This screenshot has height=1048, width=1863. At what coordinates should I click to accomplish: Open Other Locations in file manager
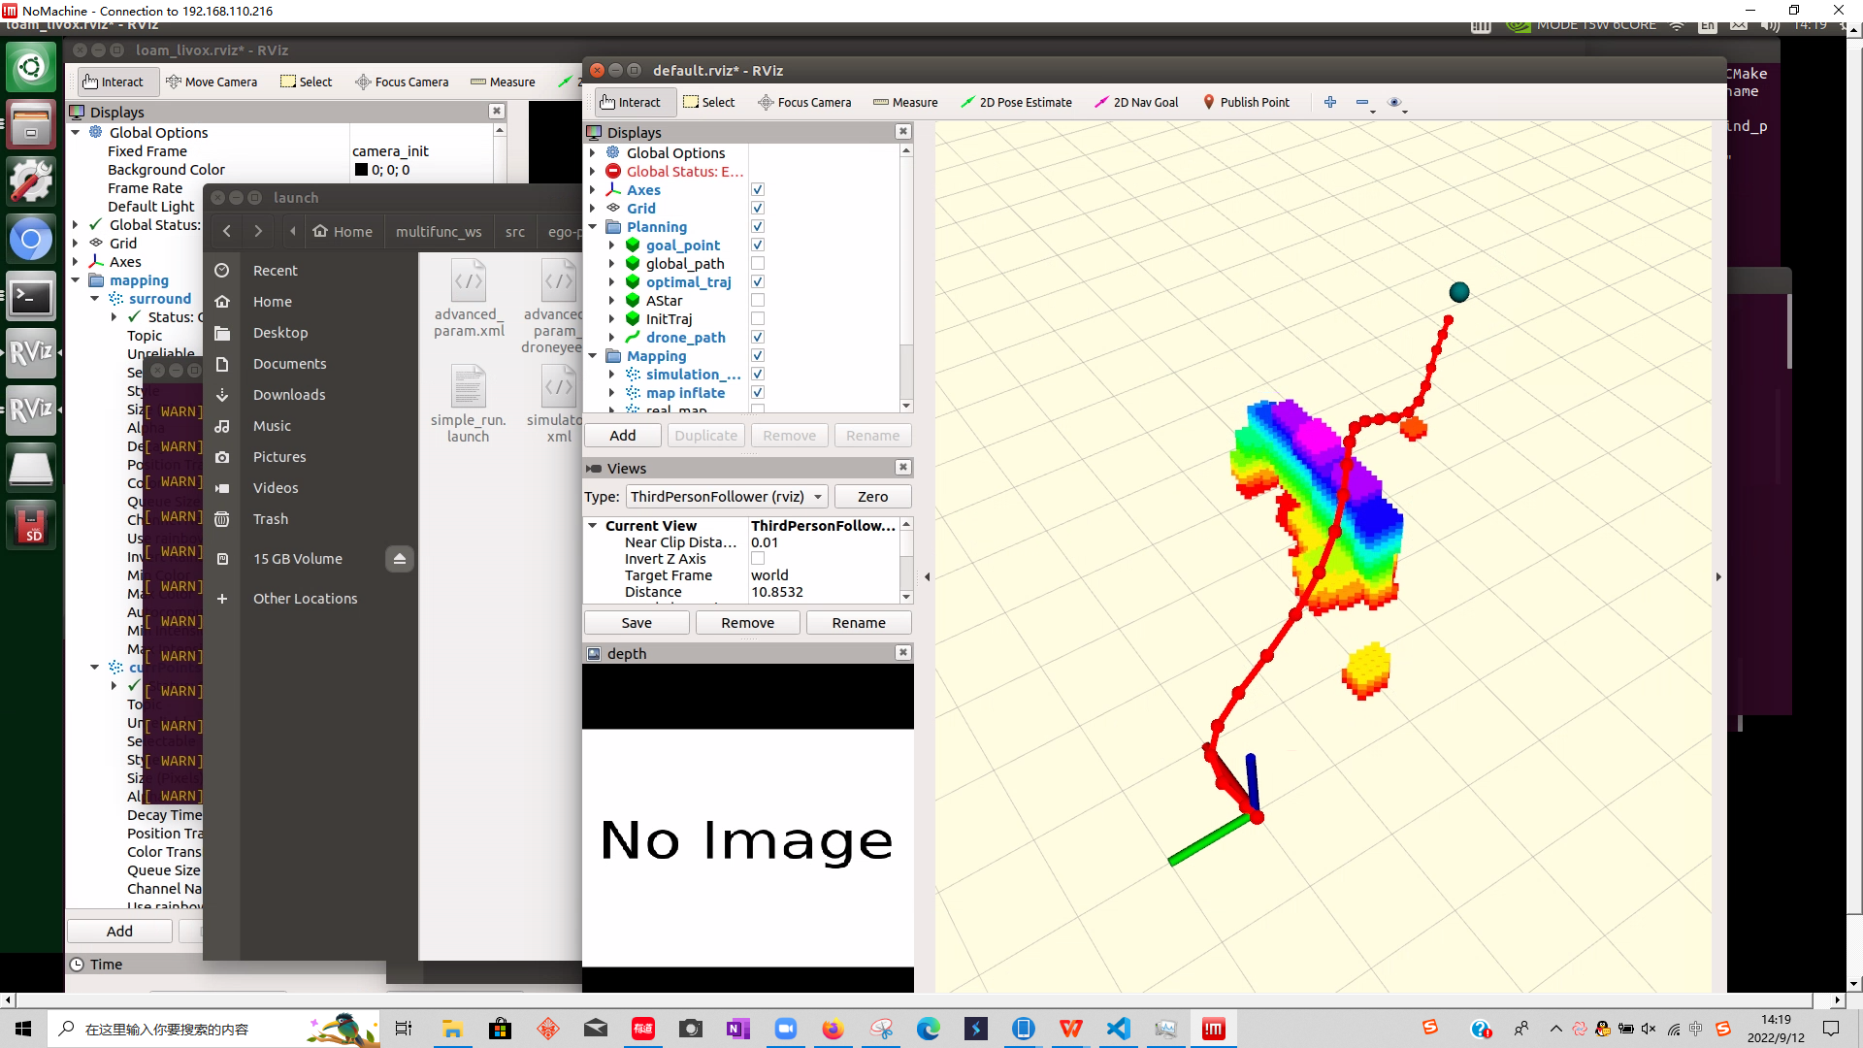[x=305, y=599]
